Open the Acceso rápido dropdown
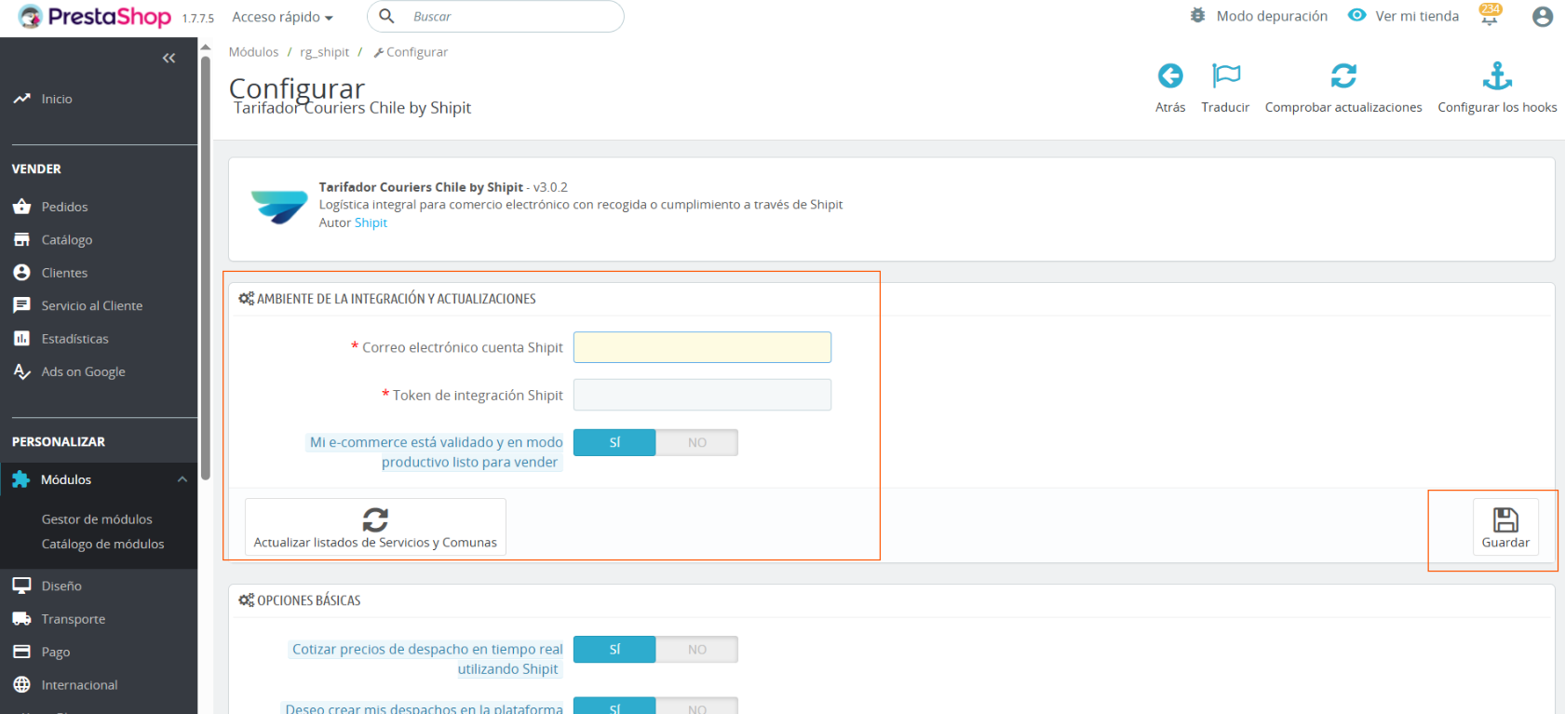 coord(282,17)
